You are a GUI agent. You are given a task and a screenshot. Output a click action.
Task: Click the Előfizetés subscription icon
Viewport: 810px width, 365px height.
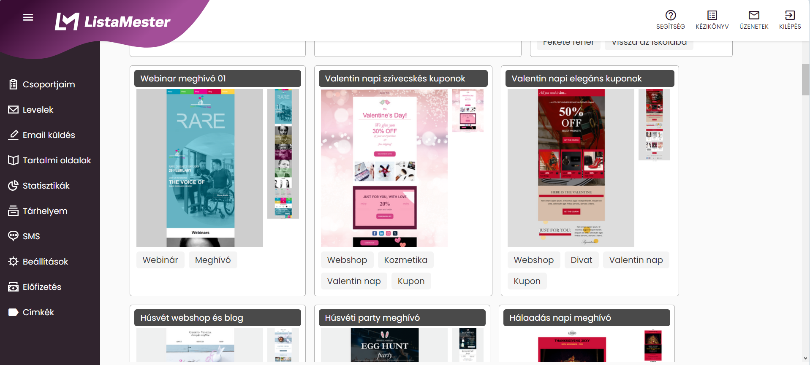click(14, 287)
